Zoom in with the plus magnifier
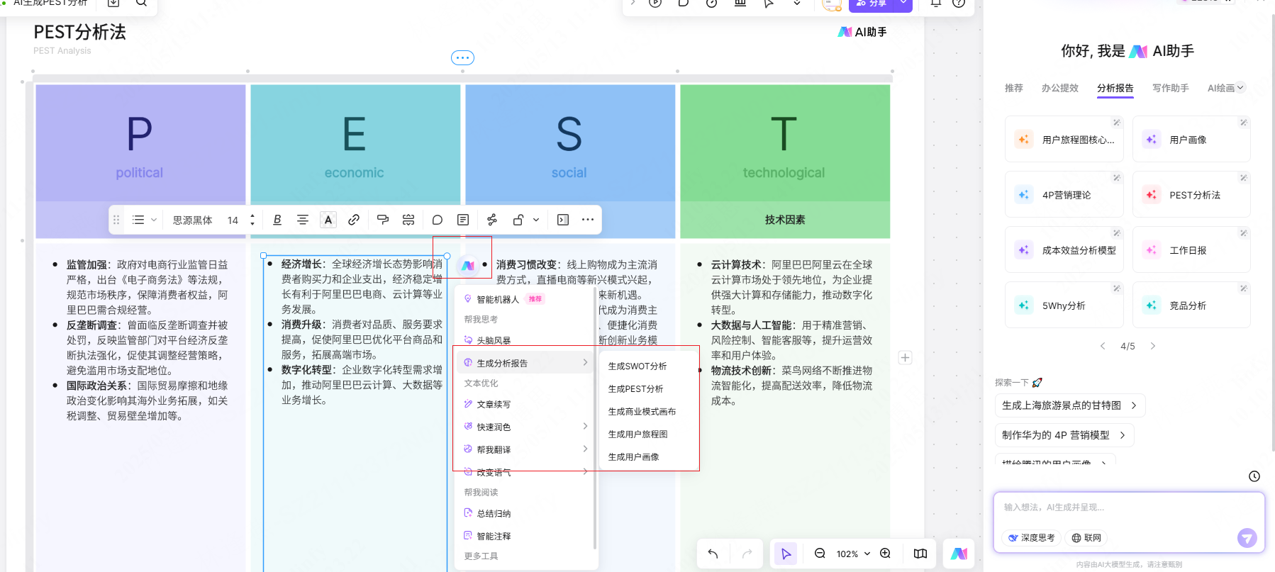Screen dimensions: 1275x572 click(x=885, y=554)
